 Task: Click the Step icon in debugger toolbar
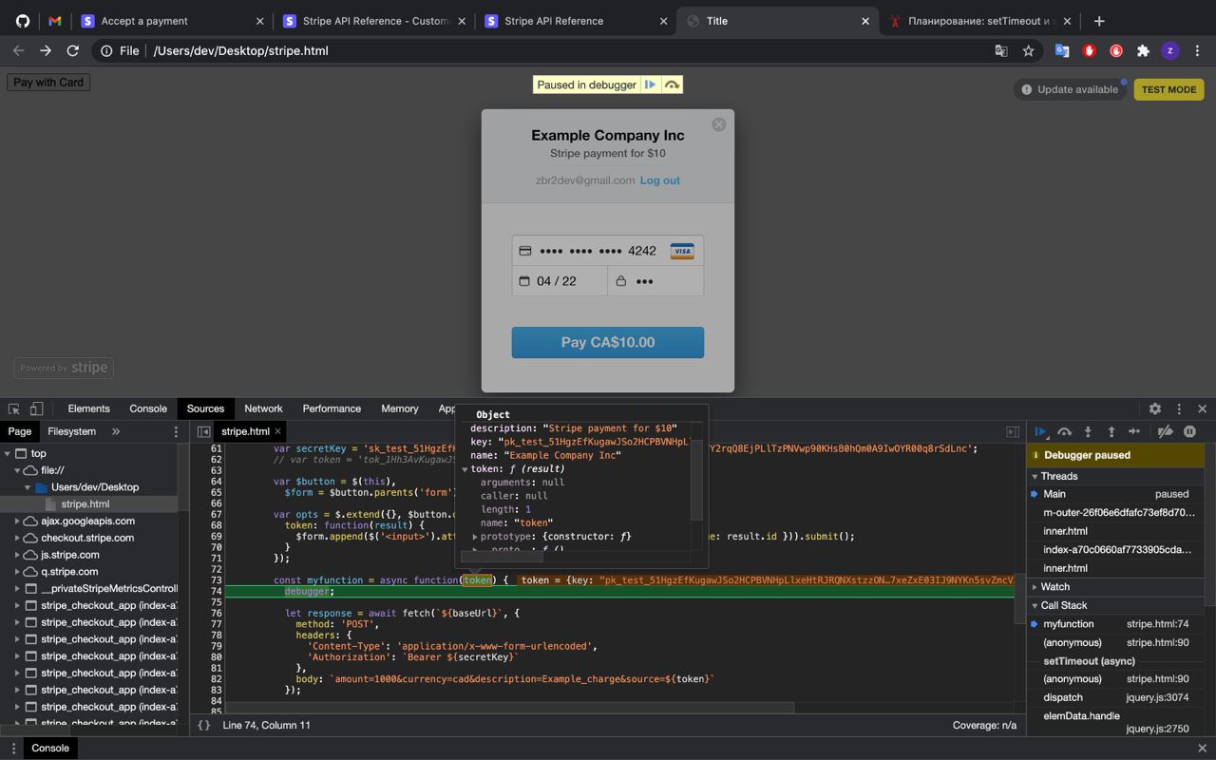[x=1133, y=432]
